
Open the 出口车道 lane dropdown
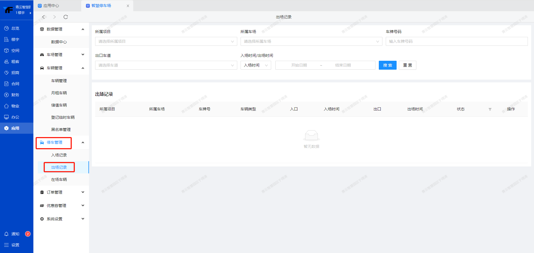pyautogui.click(x=166, y=65)
